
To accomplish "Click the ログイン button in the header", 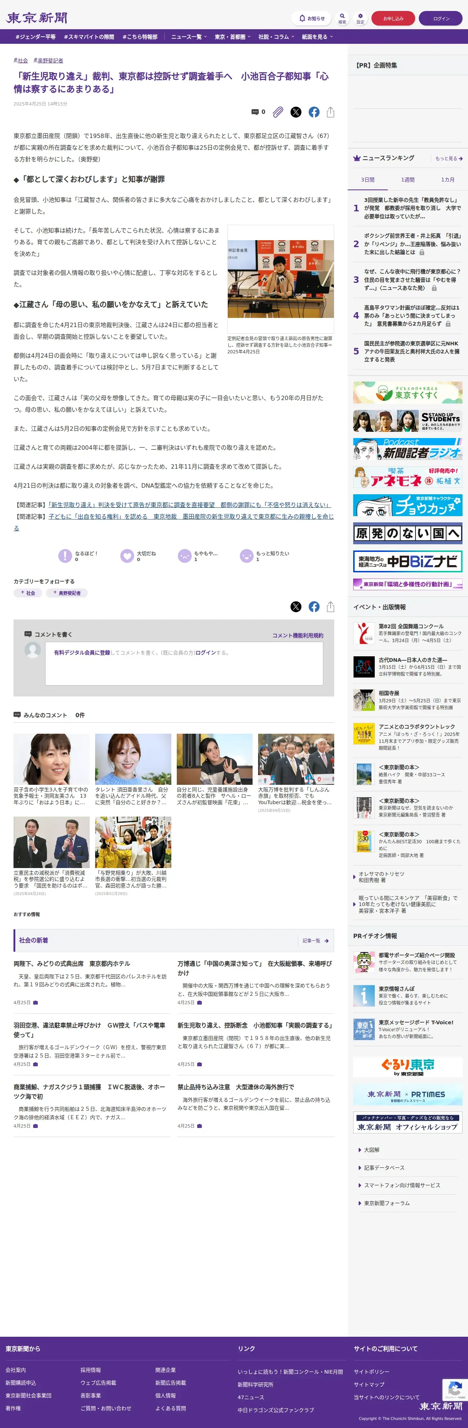I will [441, 18].
